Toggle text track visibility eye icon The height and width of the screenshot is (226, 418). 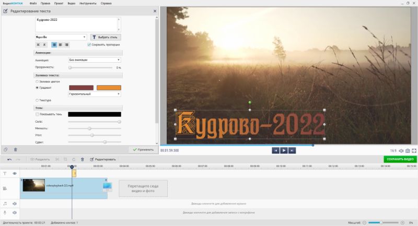click(x=15, y=173)
